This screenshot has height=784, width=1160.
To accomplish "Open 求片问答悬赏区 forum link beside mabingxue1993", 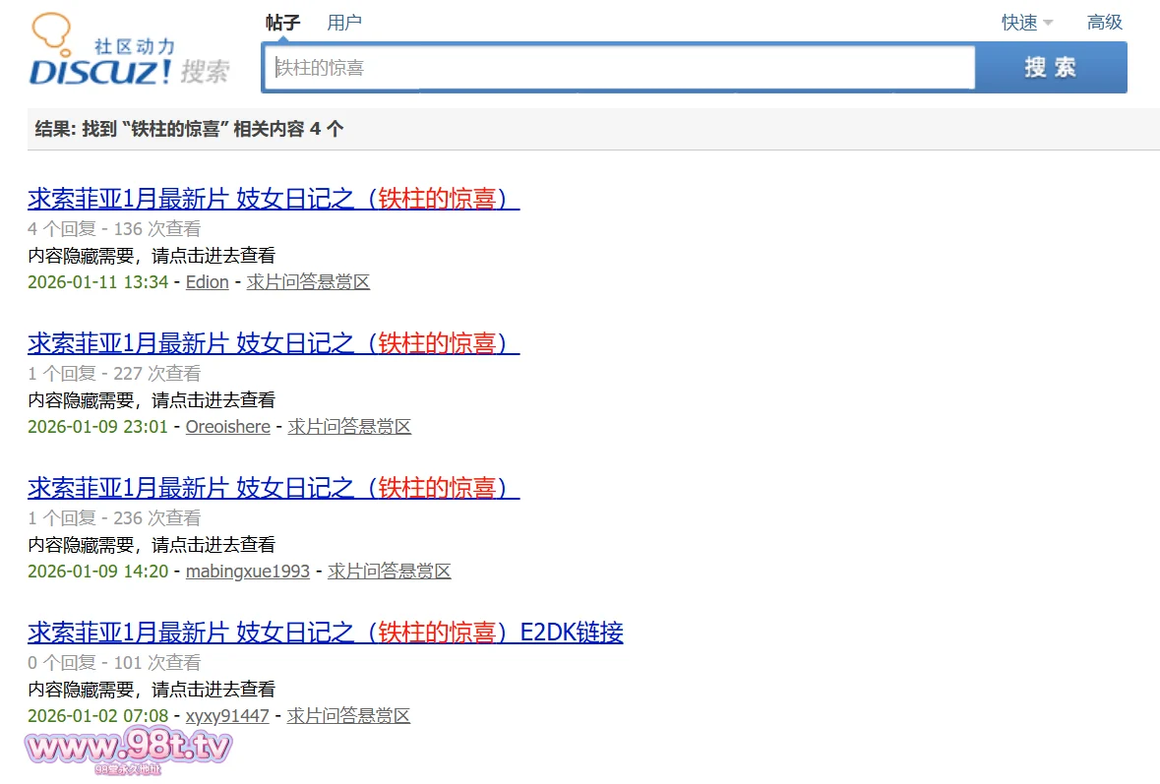I will point(389,572).
